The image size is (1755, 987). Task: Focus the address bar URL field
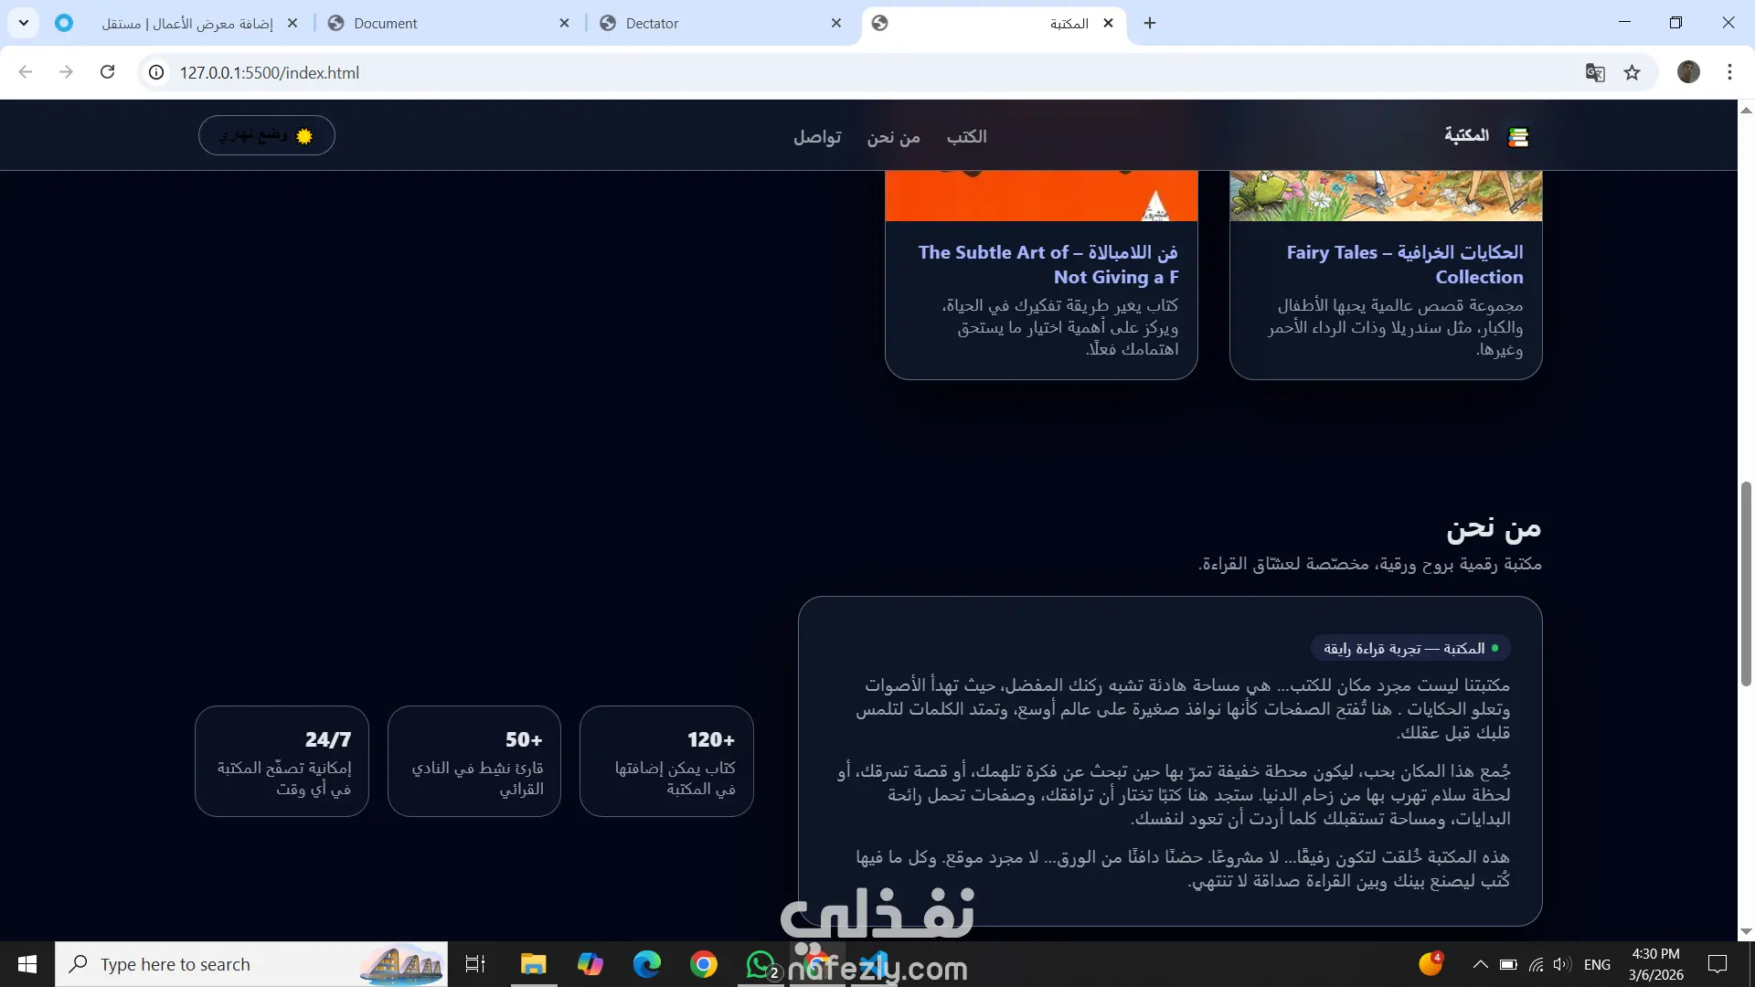(x=877, y=72)
